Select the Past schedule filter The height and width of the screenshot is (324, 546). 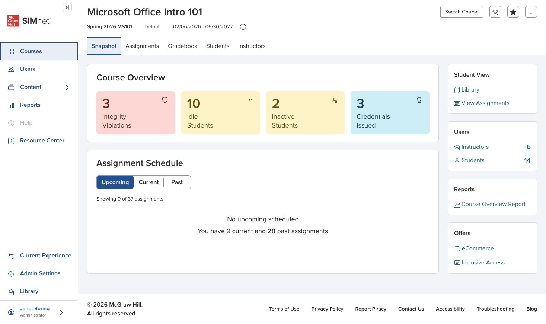point(177,182)
